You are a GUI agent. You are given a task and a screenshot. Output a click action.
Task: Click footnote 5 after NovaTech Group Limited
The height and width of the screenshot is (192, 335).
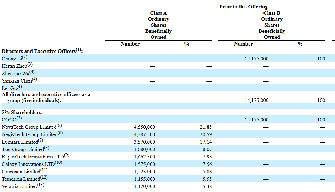pyautogui.click(x=59, y=126)
